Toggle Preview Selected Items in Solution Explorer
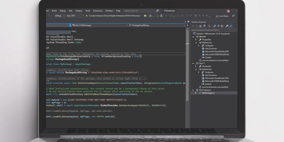This screenshot has height=142, width=284. click(230, 26)
